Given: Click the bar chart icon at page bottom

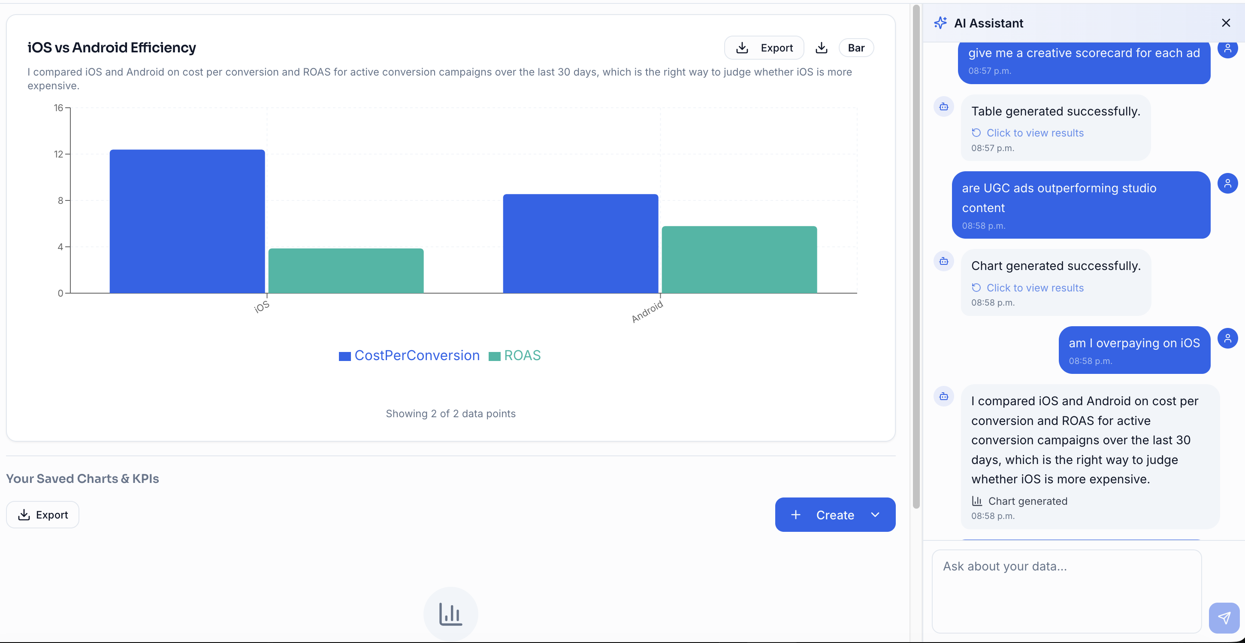Looking at the screenshot, I should (x=450, y=613).
